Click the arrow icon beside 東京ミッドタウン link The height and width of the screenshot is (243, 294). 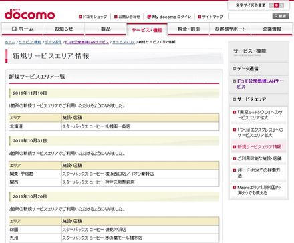click(x=235, y=113)
